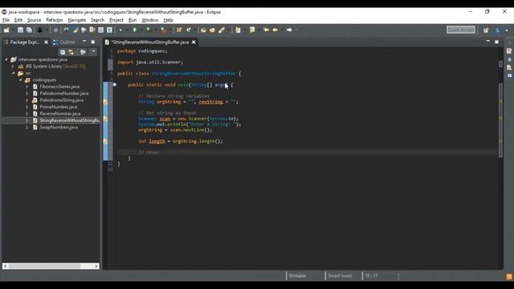The width and height of the screenshot is (514, 289).
Task: Click the green Run button in toolbar
Action: coord(135,30)
